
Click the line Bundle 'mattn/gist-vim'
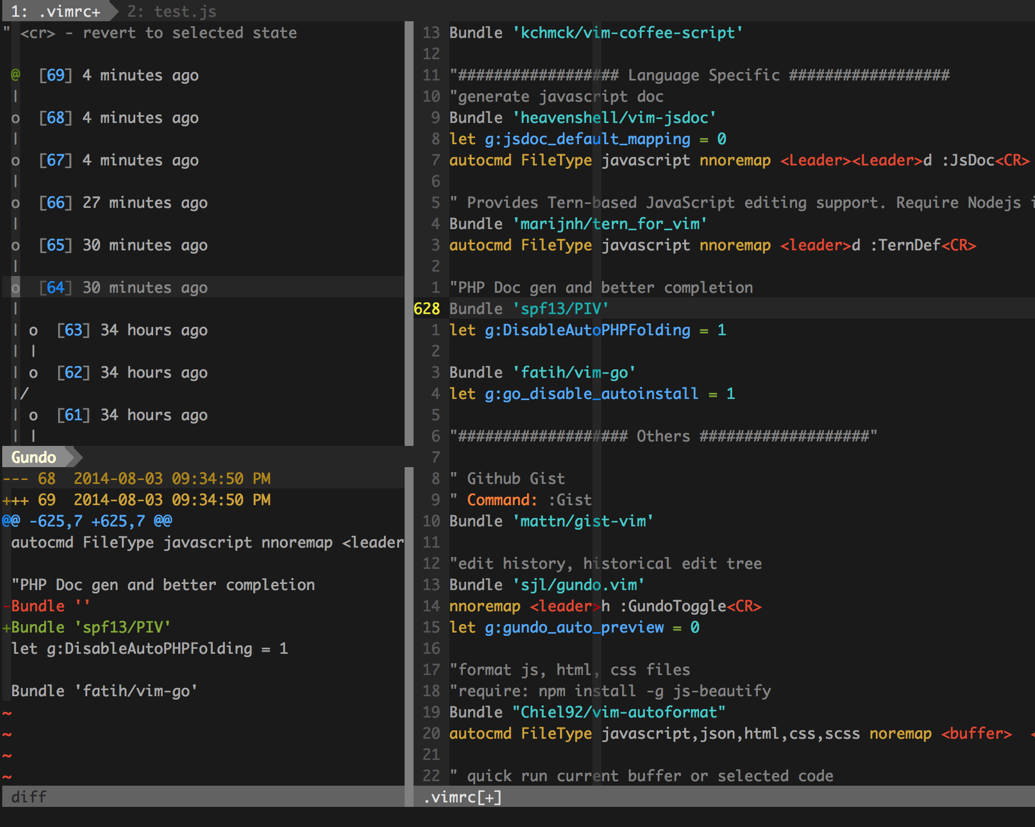tap(552, 521)
